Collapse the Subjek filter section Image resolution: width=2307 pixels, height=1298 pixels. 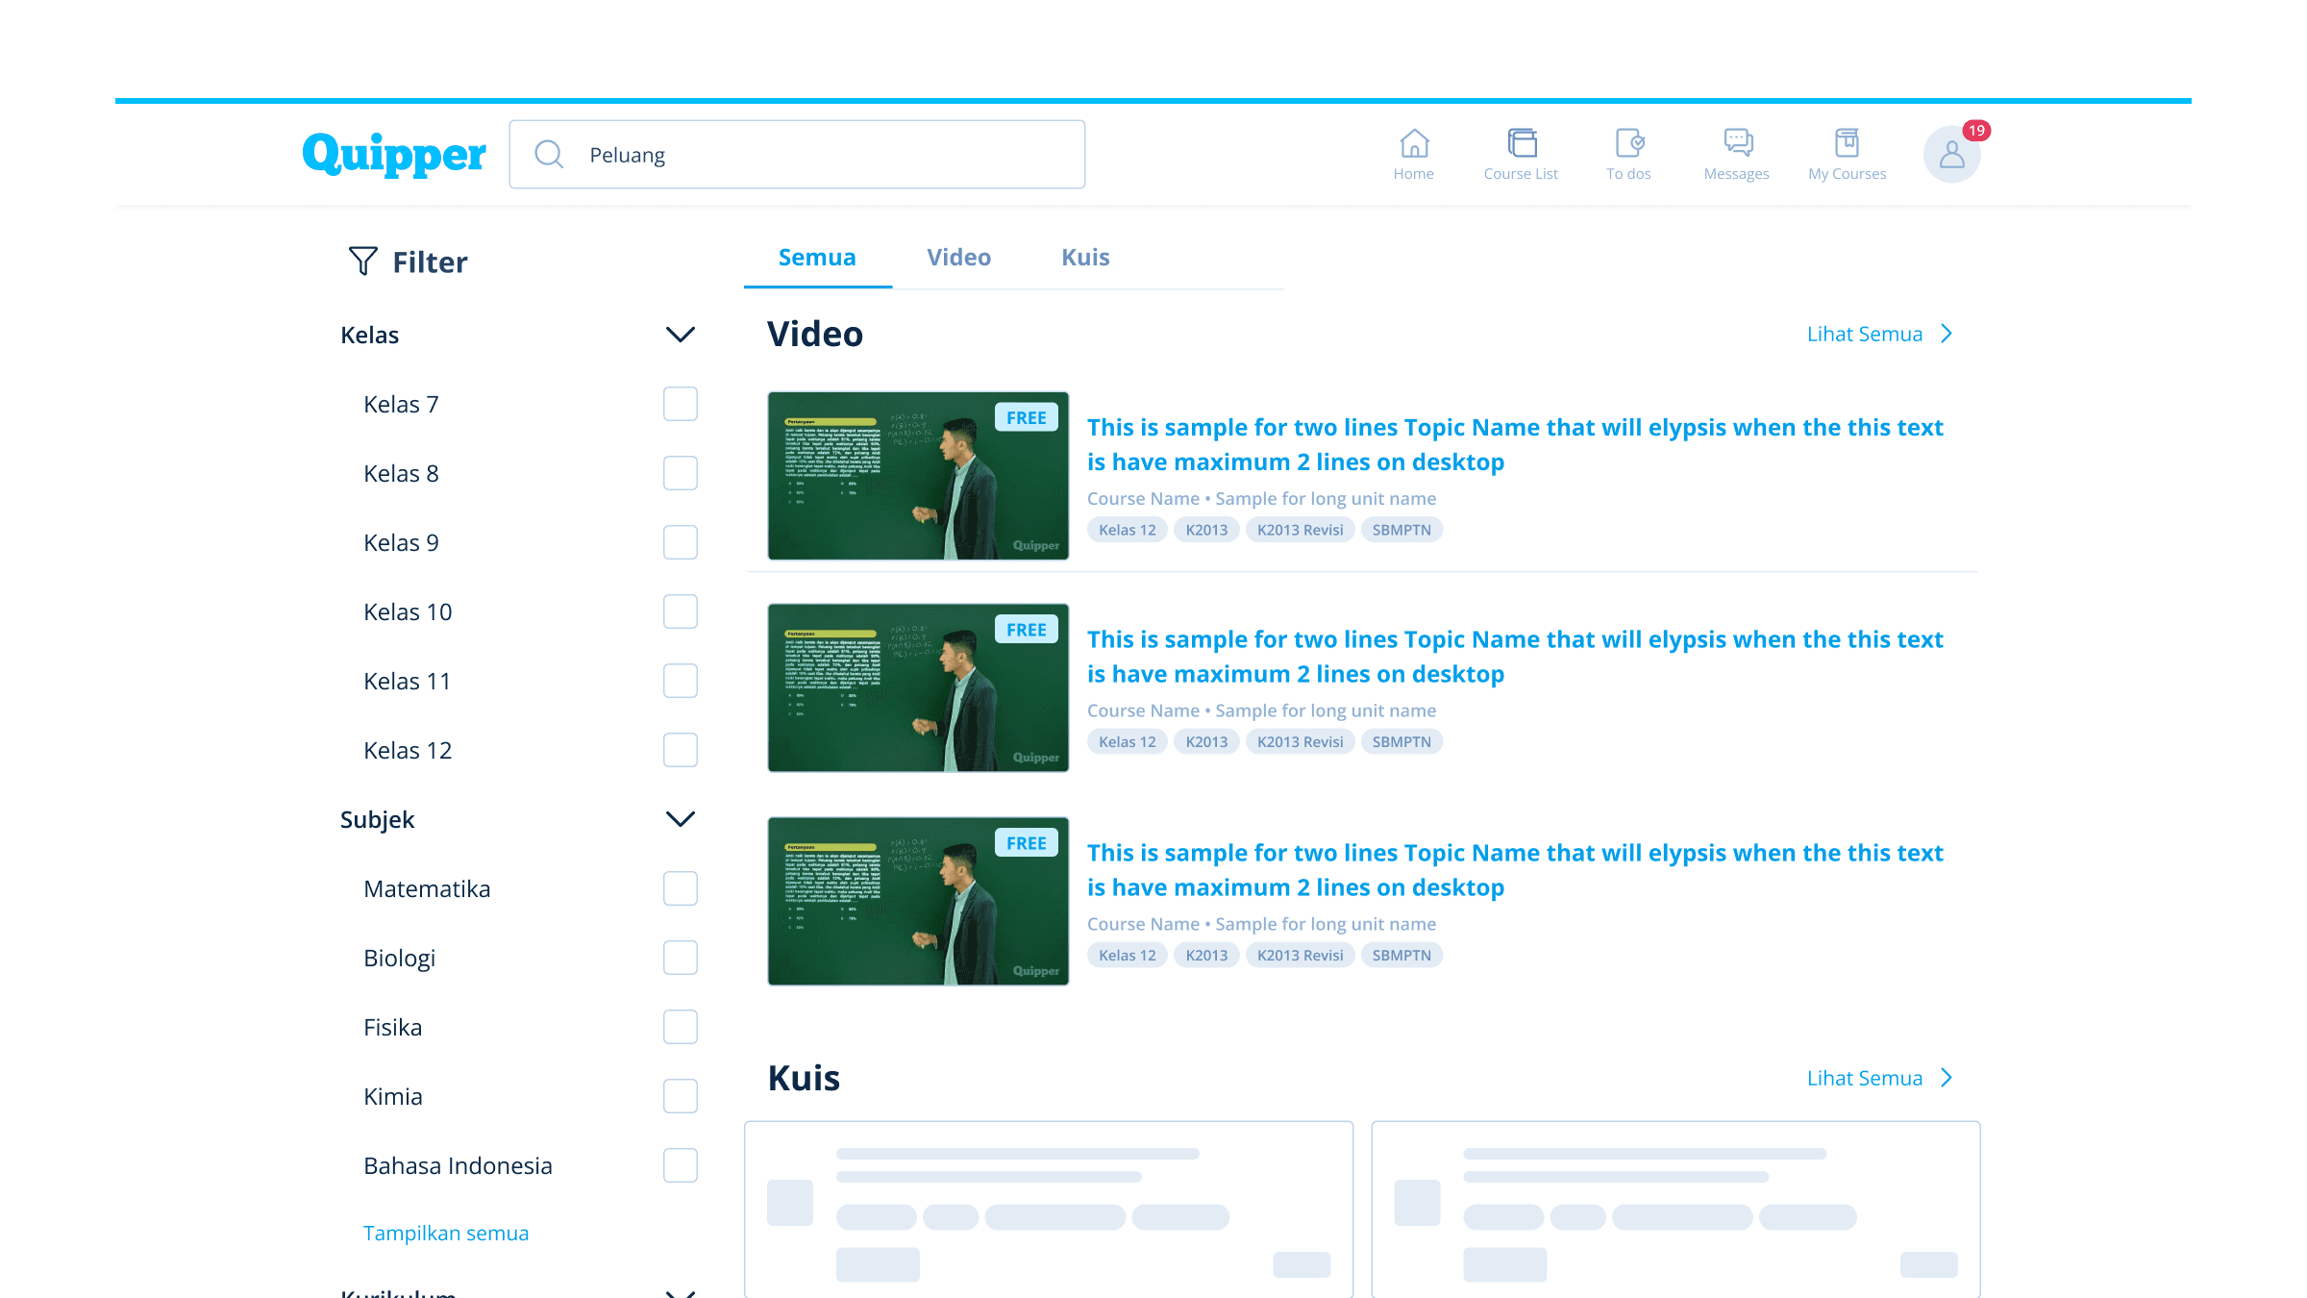680,820
